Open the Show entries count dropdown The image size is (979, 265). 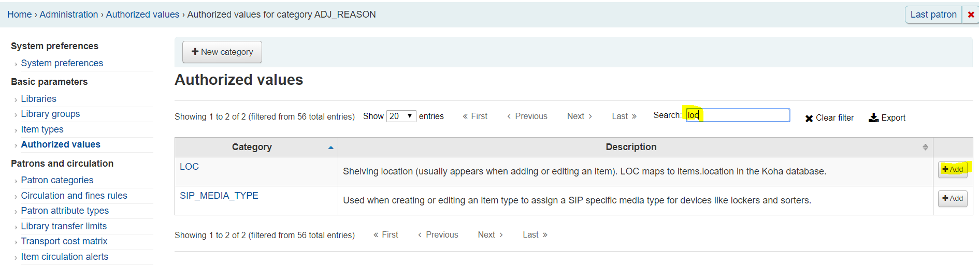click(x=401, y=116)
